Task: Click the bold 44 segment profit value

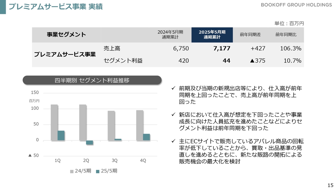Action: tap(227, 61)
